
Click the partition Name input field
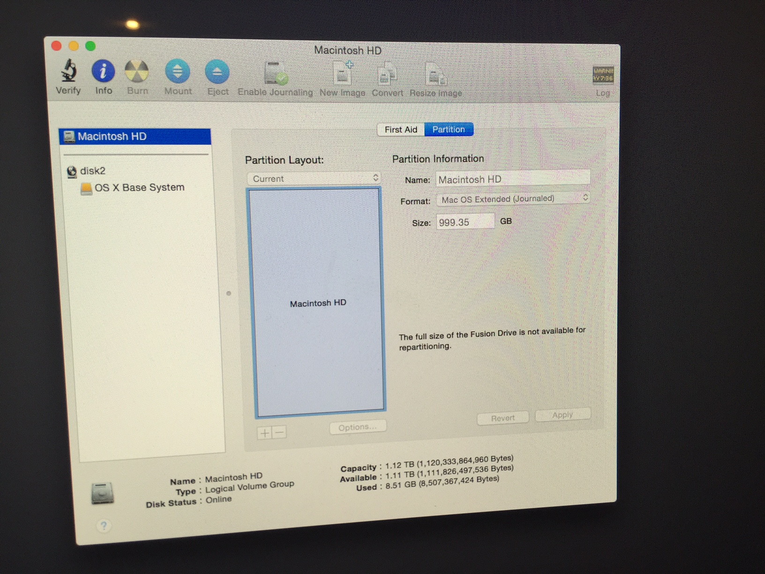point(513,179)
